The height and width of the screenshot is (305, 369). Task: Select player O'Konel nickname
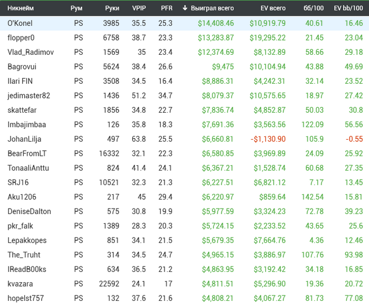tap(20, 23)
